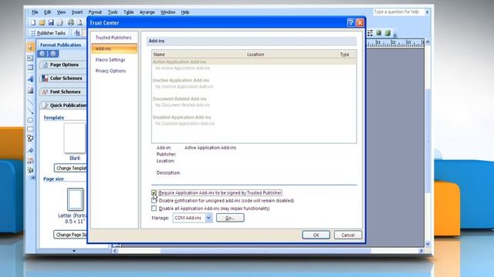
Task: Open the Table menu
Action: 128,12
